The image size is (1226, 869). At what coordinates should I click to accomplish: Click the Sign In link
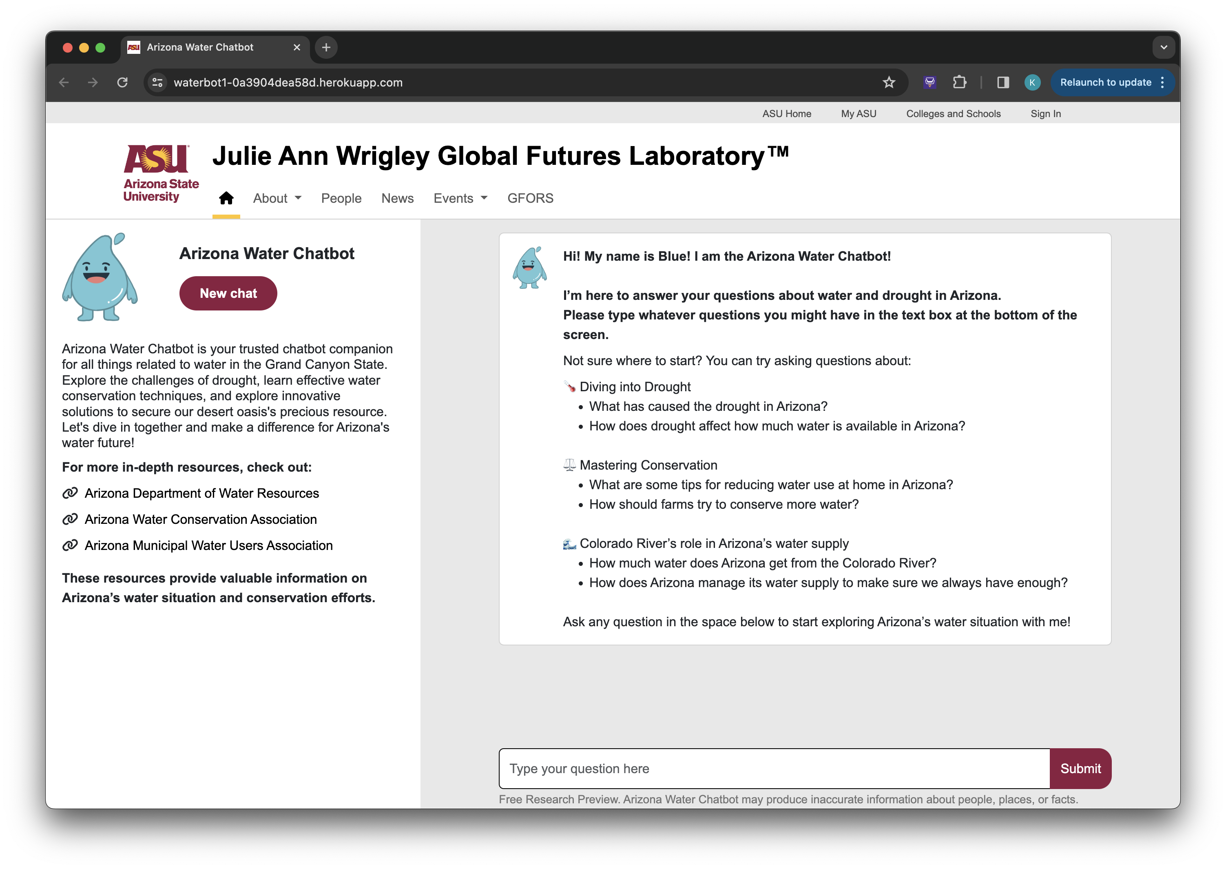click(1045, 113)
